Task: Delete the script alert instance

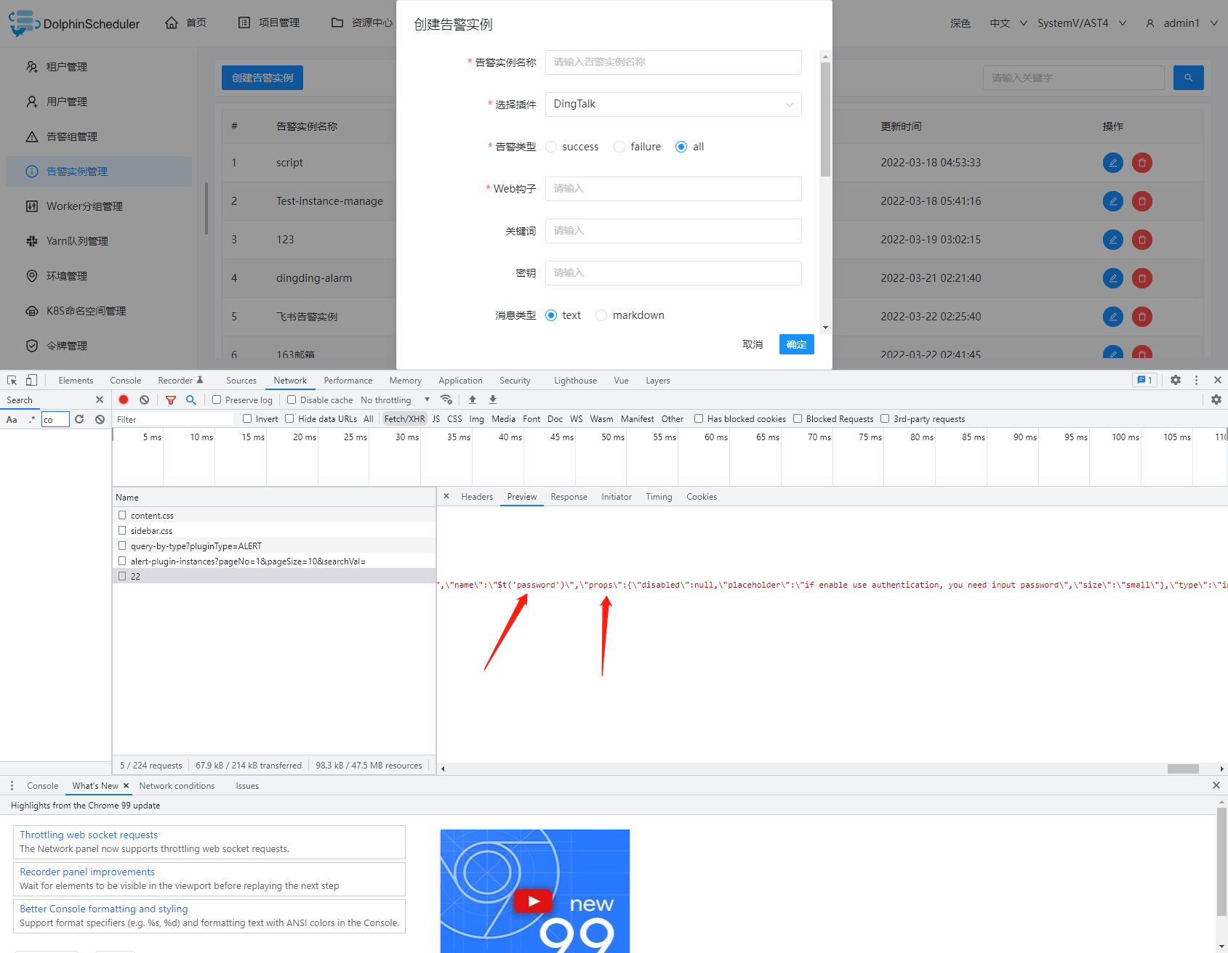Action: (1141, 163)
